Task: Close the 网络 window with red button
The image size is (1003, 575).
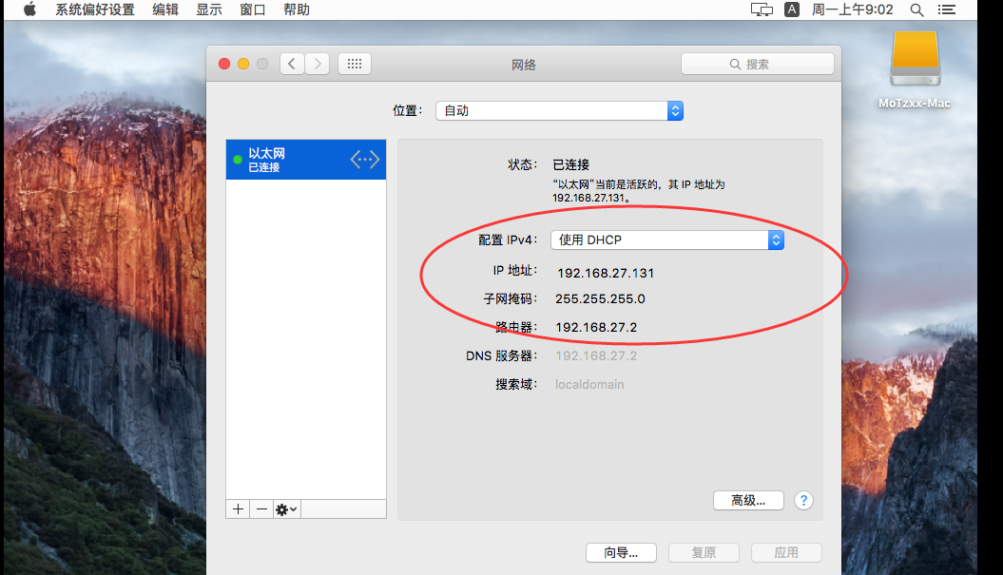Action: (x=224, y=64)
